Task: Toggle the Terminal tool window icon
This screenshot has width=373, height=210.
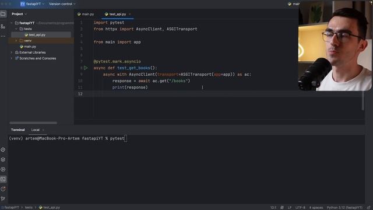Action: click(x=3, y=179)
